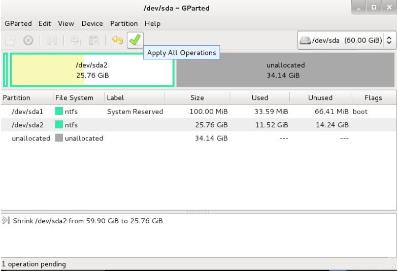Click the 66.41 MiB unused cell
This screenshot has height=271, width=398.
click(331, 112)
